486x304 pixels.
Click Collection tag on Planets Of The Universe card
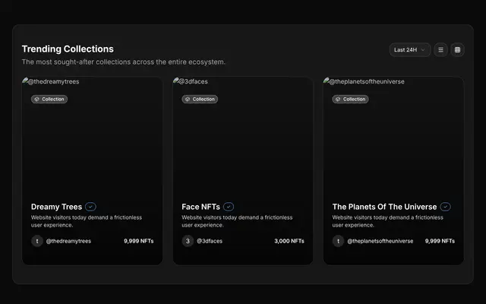coord(351,100)
